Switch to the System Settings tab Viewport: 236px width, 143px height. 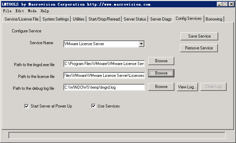pos(56,19)
